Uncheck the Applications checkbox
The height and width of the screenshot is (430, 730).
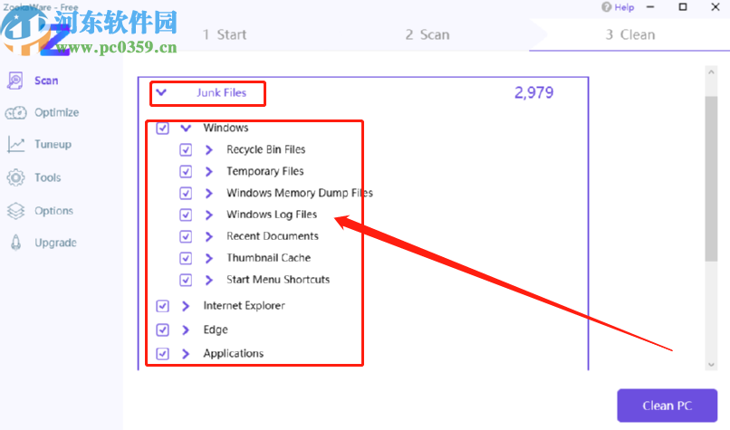click(x=162, y=354)
